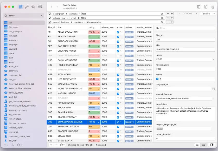Clear the '2005' release_year filter value
Viewport: 218px width, 151px height.
tap(162, 18)
